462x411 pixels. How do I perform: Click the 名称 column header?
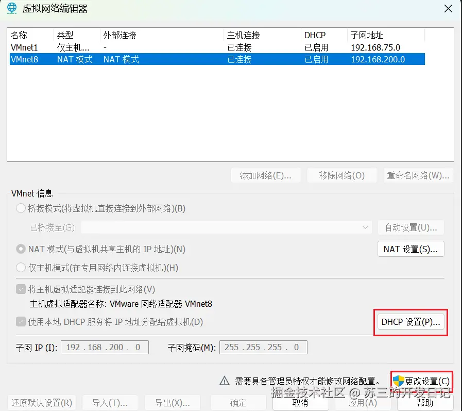[30, 35]
